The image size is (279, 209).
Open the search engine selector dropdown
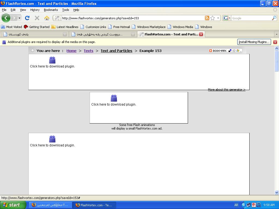(227, 18)
